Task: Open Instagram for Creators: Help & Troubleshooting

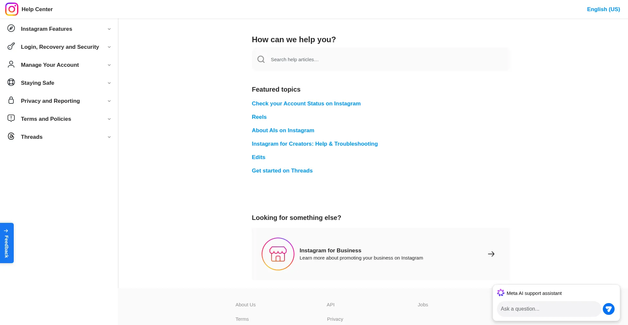Action: coord(315,144)
